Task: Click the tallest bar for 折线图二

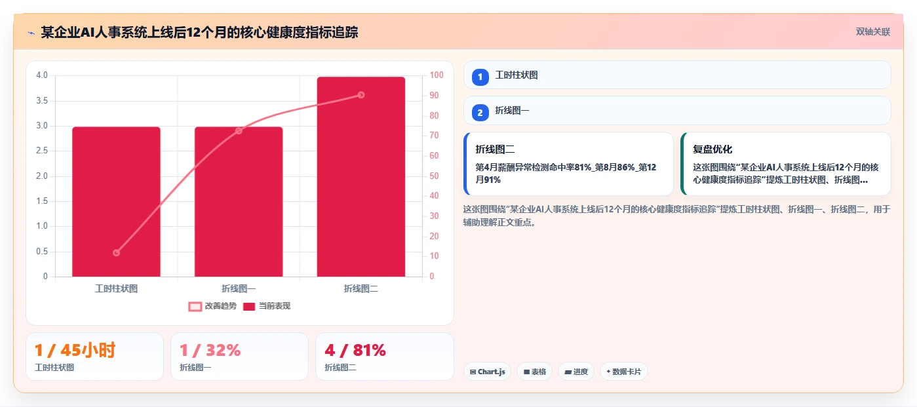Action: pos(361,177)
